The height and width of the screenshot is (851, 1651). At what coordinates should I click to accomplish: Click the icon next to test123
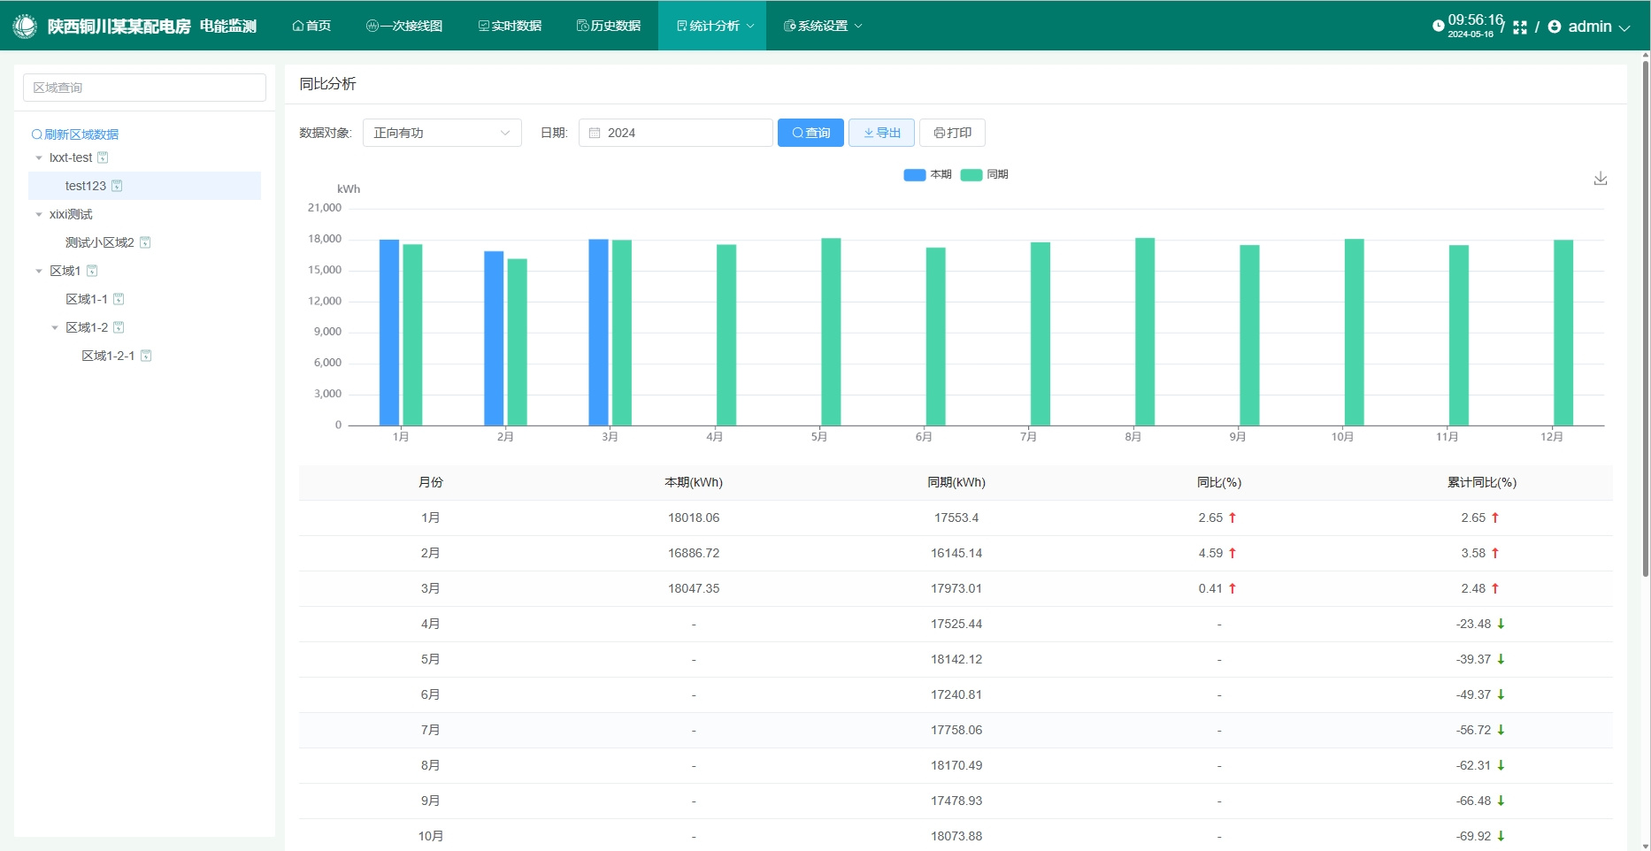117,186
